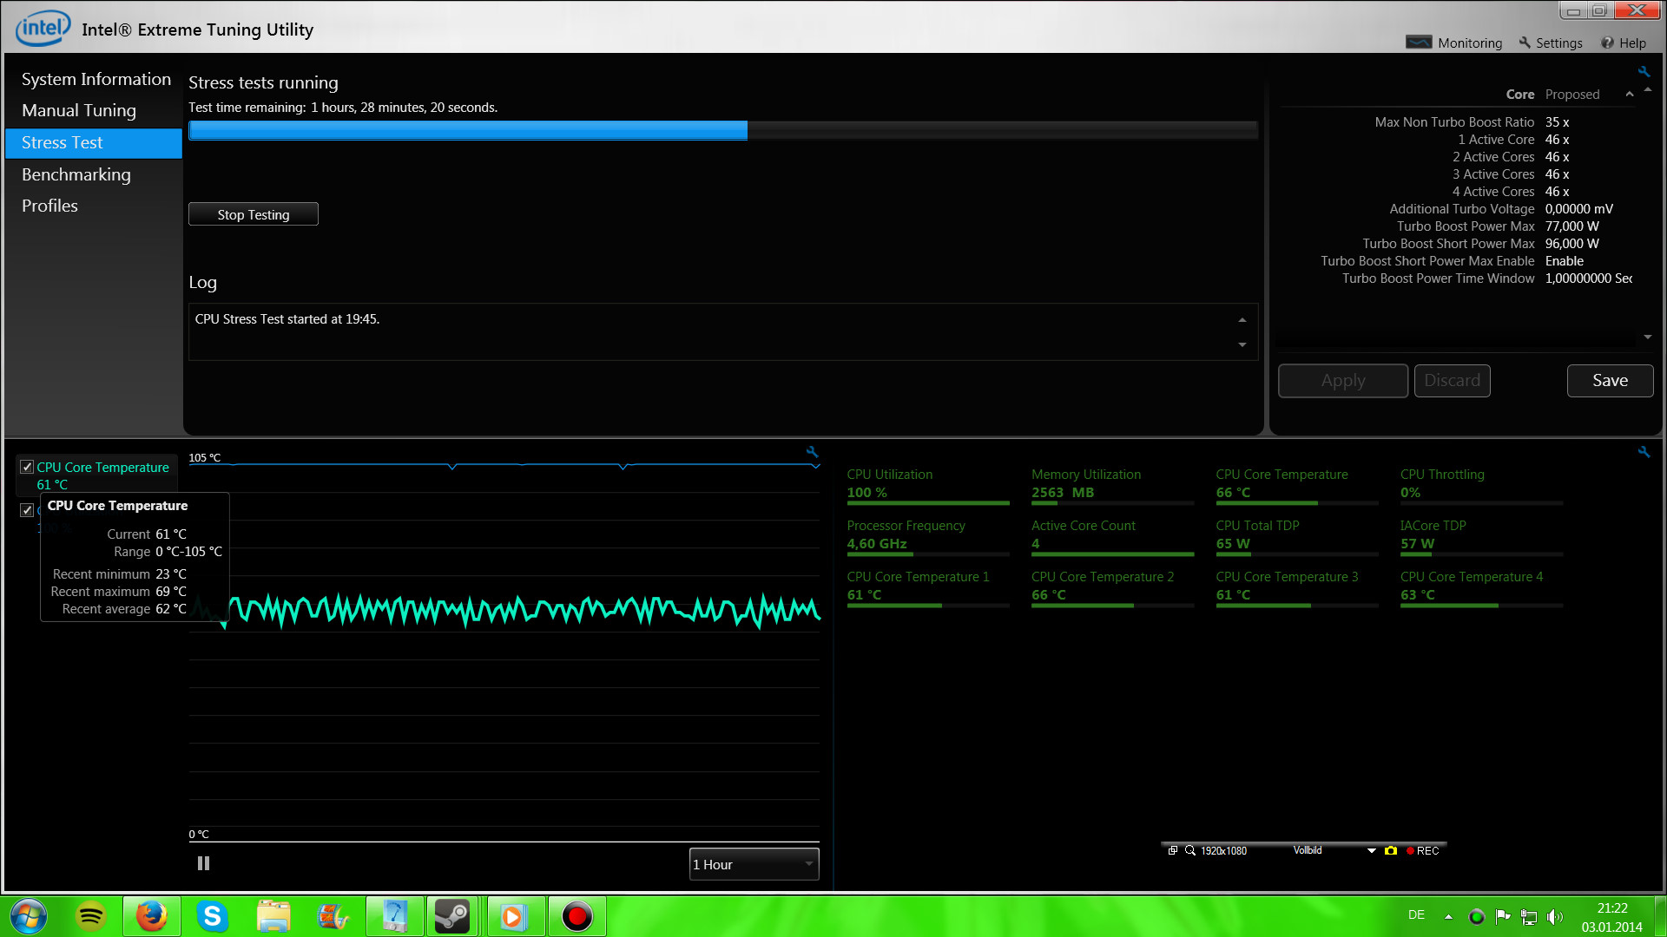
Task: Click the camera screenshot icon in recorder bar
Action: [1391, 850]
